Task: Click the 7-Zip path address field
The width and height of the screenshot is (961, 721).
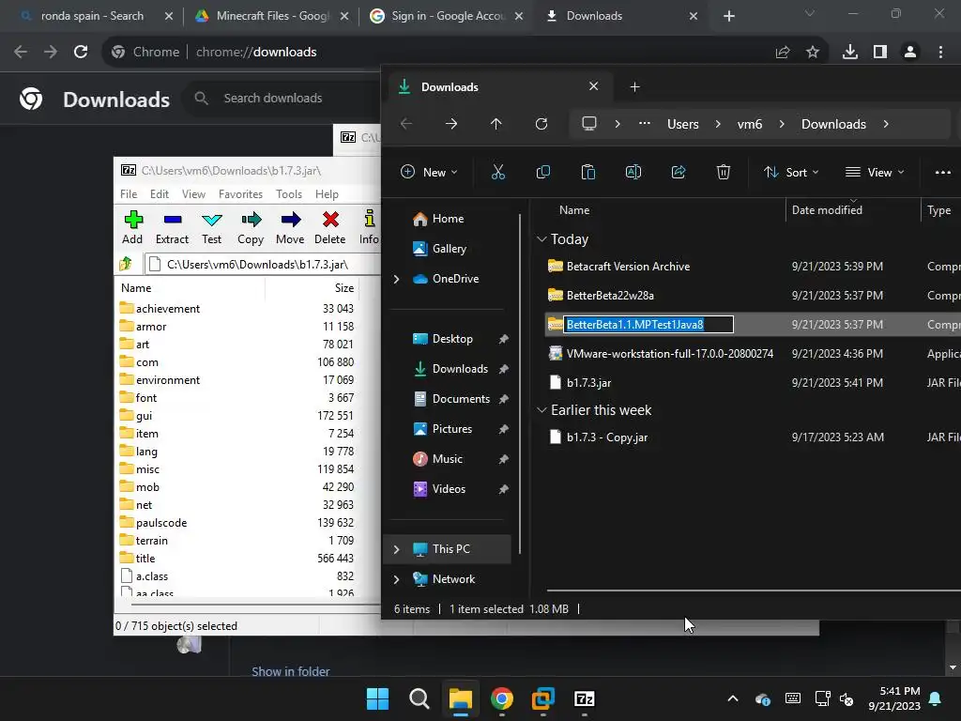Action: pyautogui.click(x=262, y=264)
